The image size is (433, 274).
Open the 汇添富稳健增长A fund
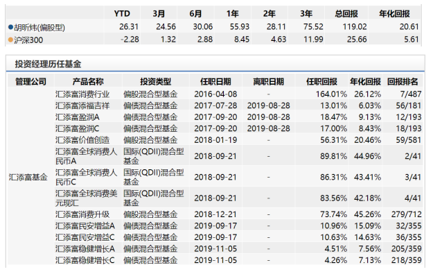click(x=85, y=249)
